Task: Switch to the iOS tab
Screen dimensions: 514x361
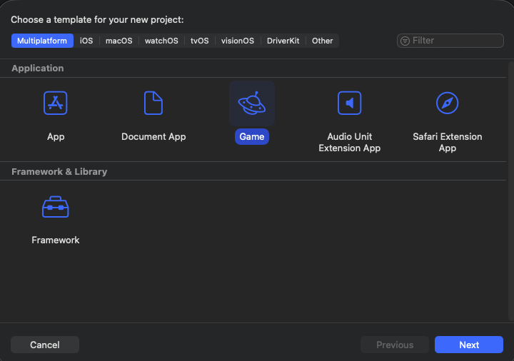Action: (86, 41)
